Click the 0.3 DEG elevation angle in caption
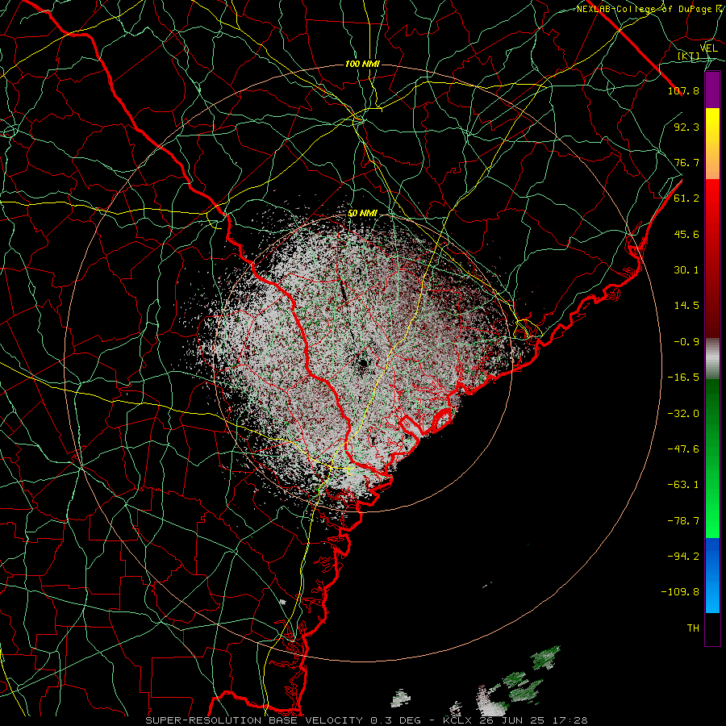Screen dimensions: 726x726 (396, 720)
